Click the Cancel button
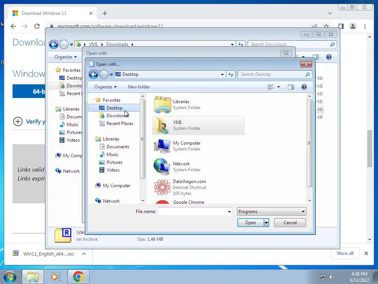The width and height of the screenshot is (378, 284). [290, 223]
